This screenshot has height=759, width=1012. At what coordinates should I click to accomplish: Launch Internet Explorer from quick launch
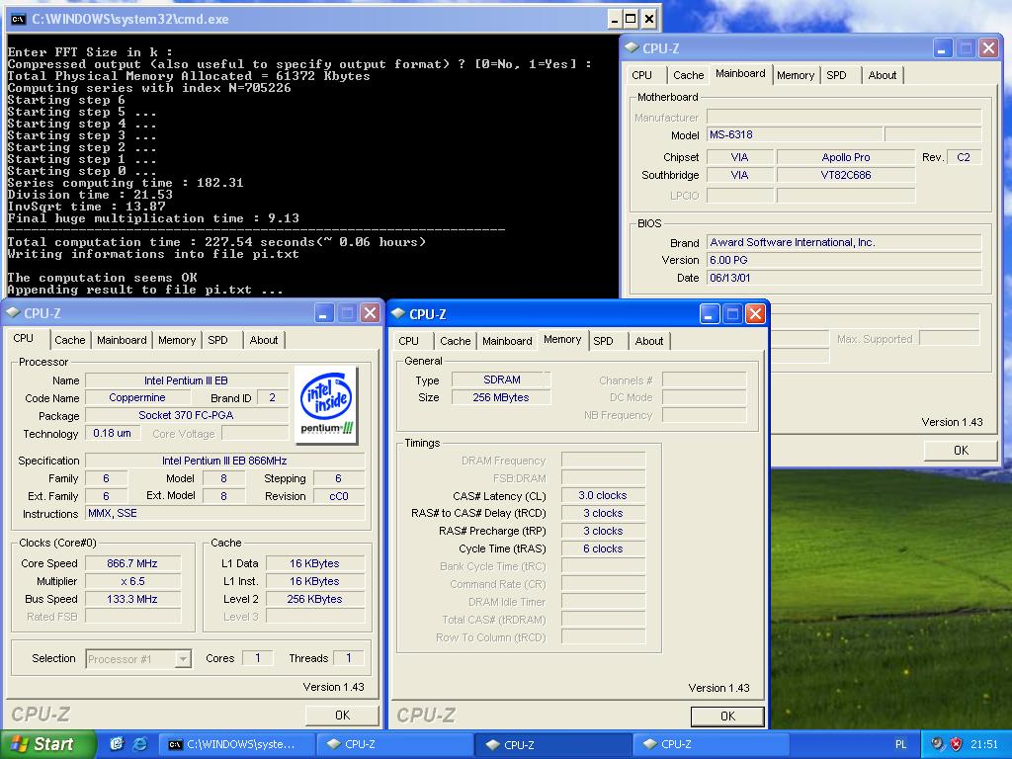pyautogui.click(x=139, y=744)
